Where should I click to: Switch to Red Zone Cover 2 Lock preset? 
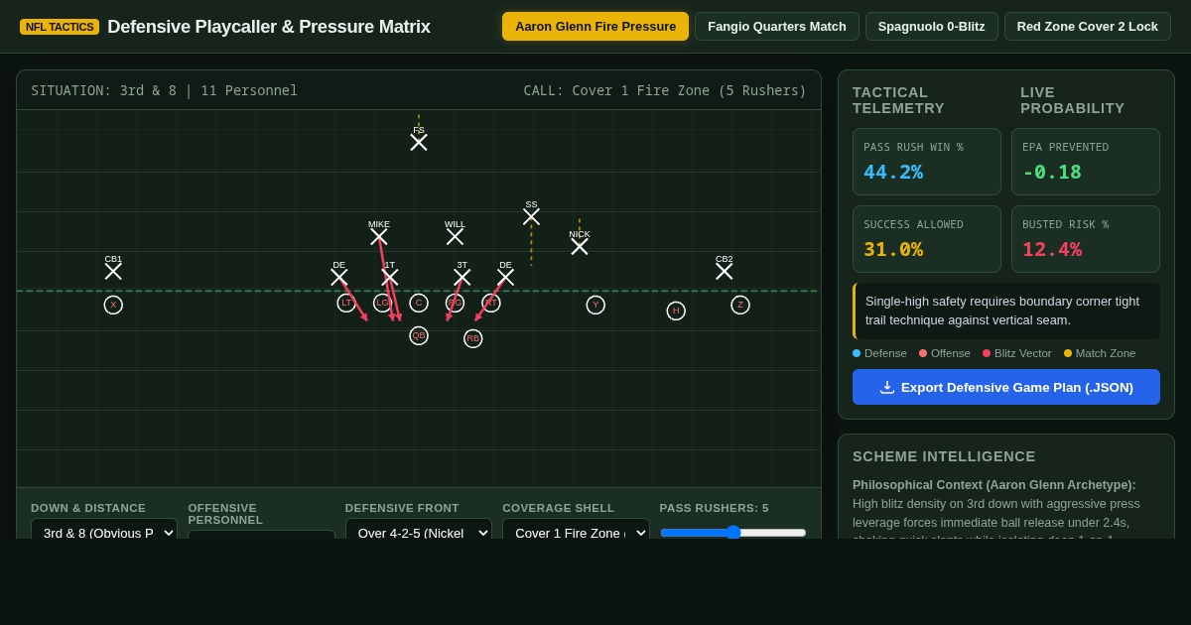point(1088,26)
